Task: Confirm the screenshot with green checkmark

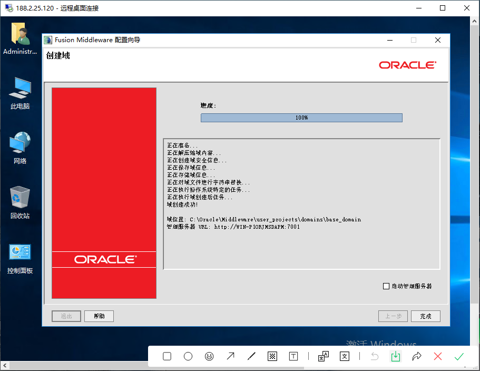Action: [459, 356]
